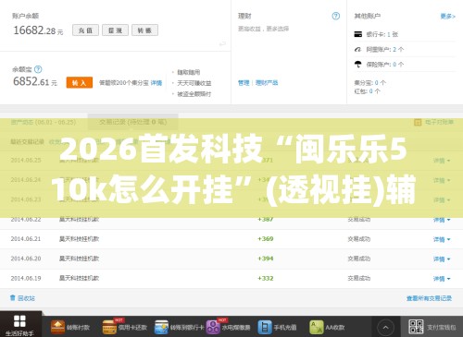Expand the bottom toolbar with up-arrow circle
The width and height of the screenshot is (463, 337).
[385, 327]
